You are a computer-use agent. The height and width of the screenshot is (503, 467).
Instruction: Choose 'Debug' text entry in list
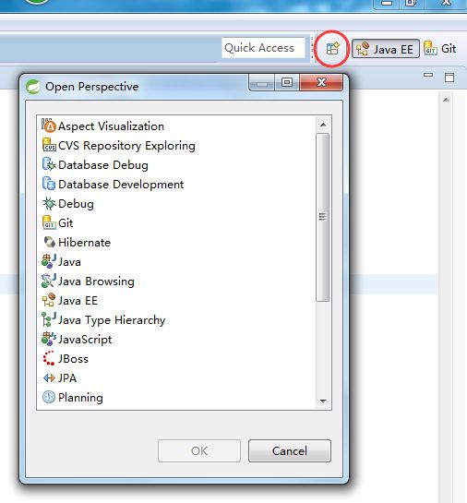tap(76, 204)
